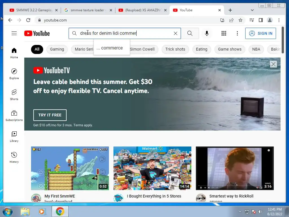Open Library in sidebar

[x=14, y=136]
